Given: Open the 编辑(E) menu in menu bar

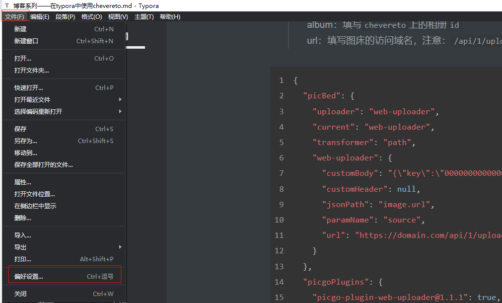Looking at the screenshot, I should pos(40,17).
